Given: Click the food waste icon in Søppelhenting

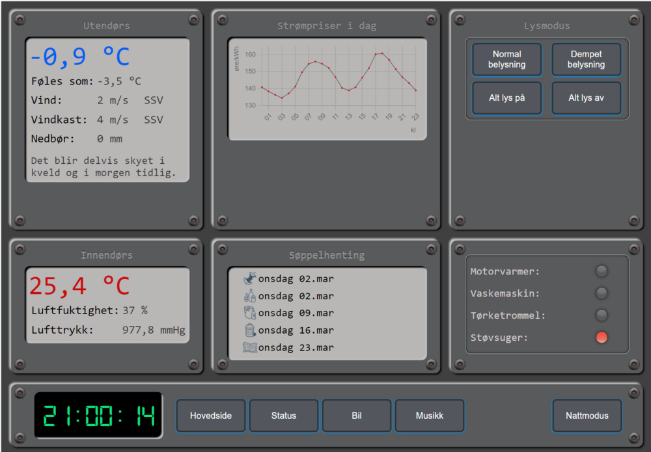Looking at the screenshot, I should pos(250,279).
